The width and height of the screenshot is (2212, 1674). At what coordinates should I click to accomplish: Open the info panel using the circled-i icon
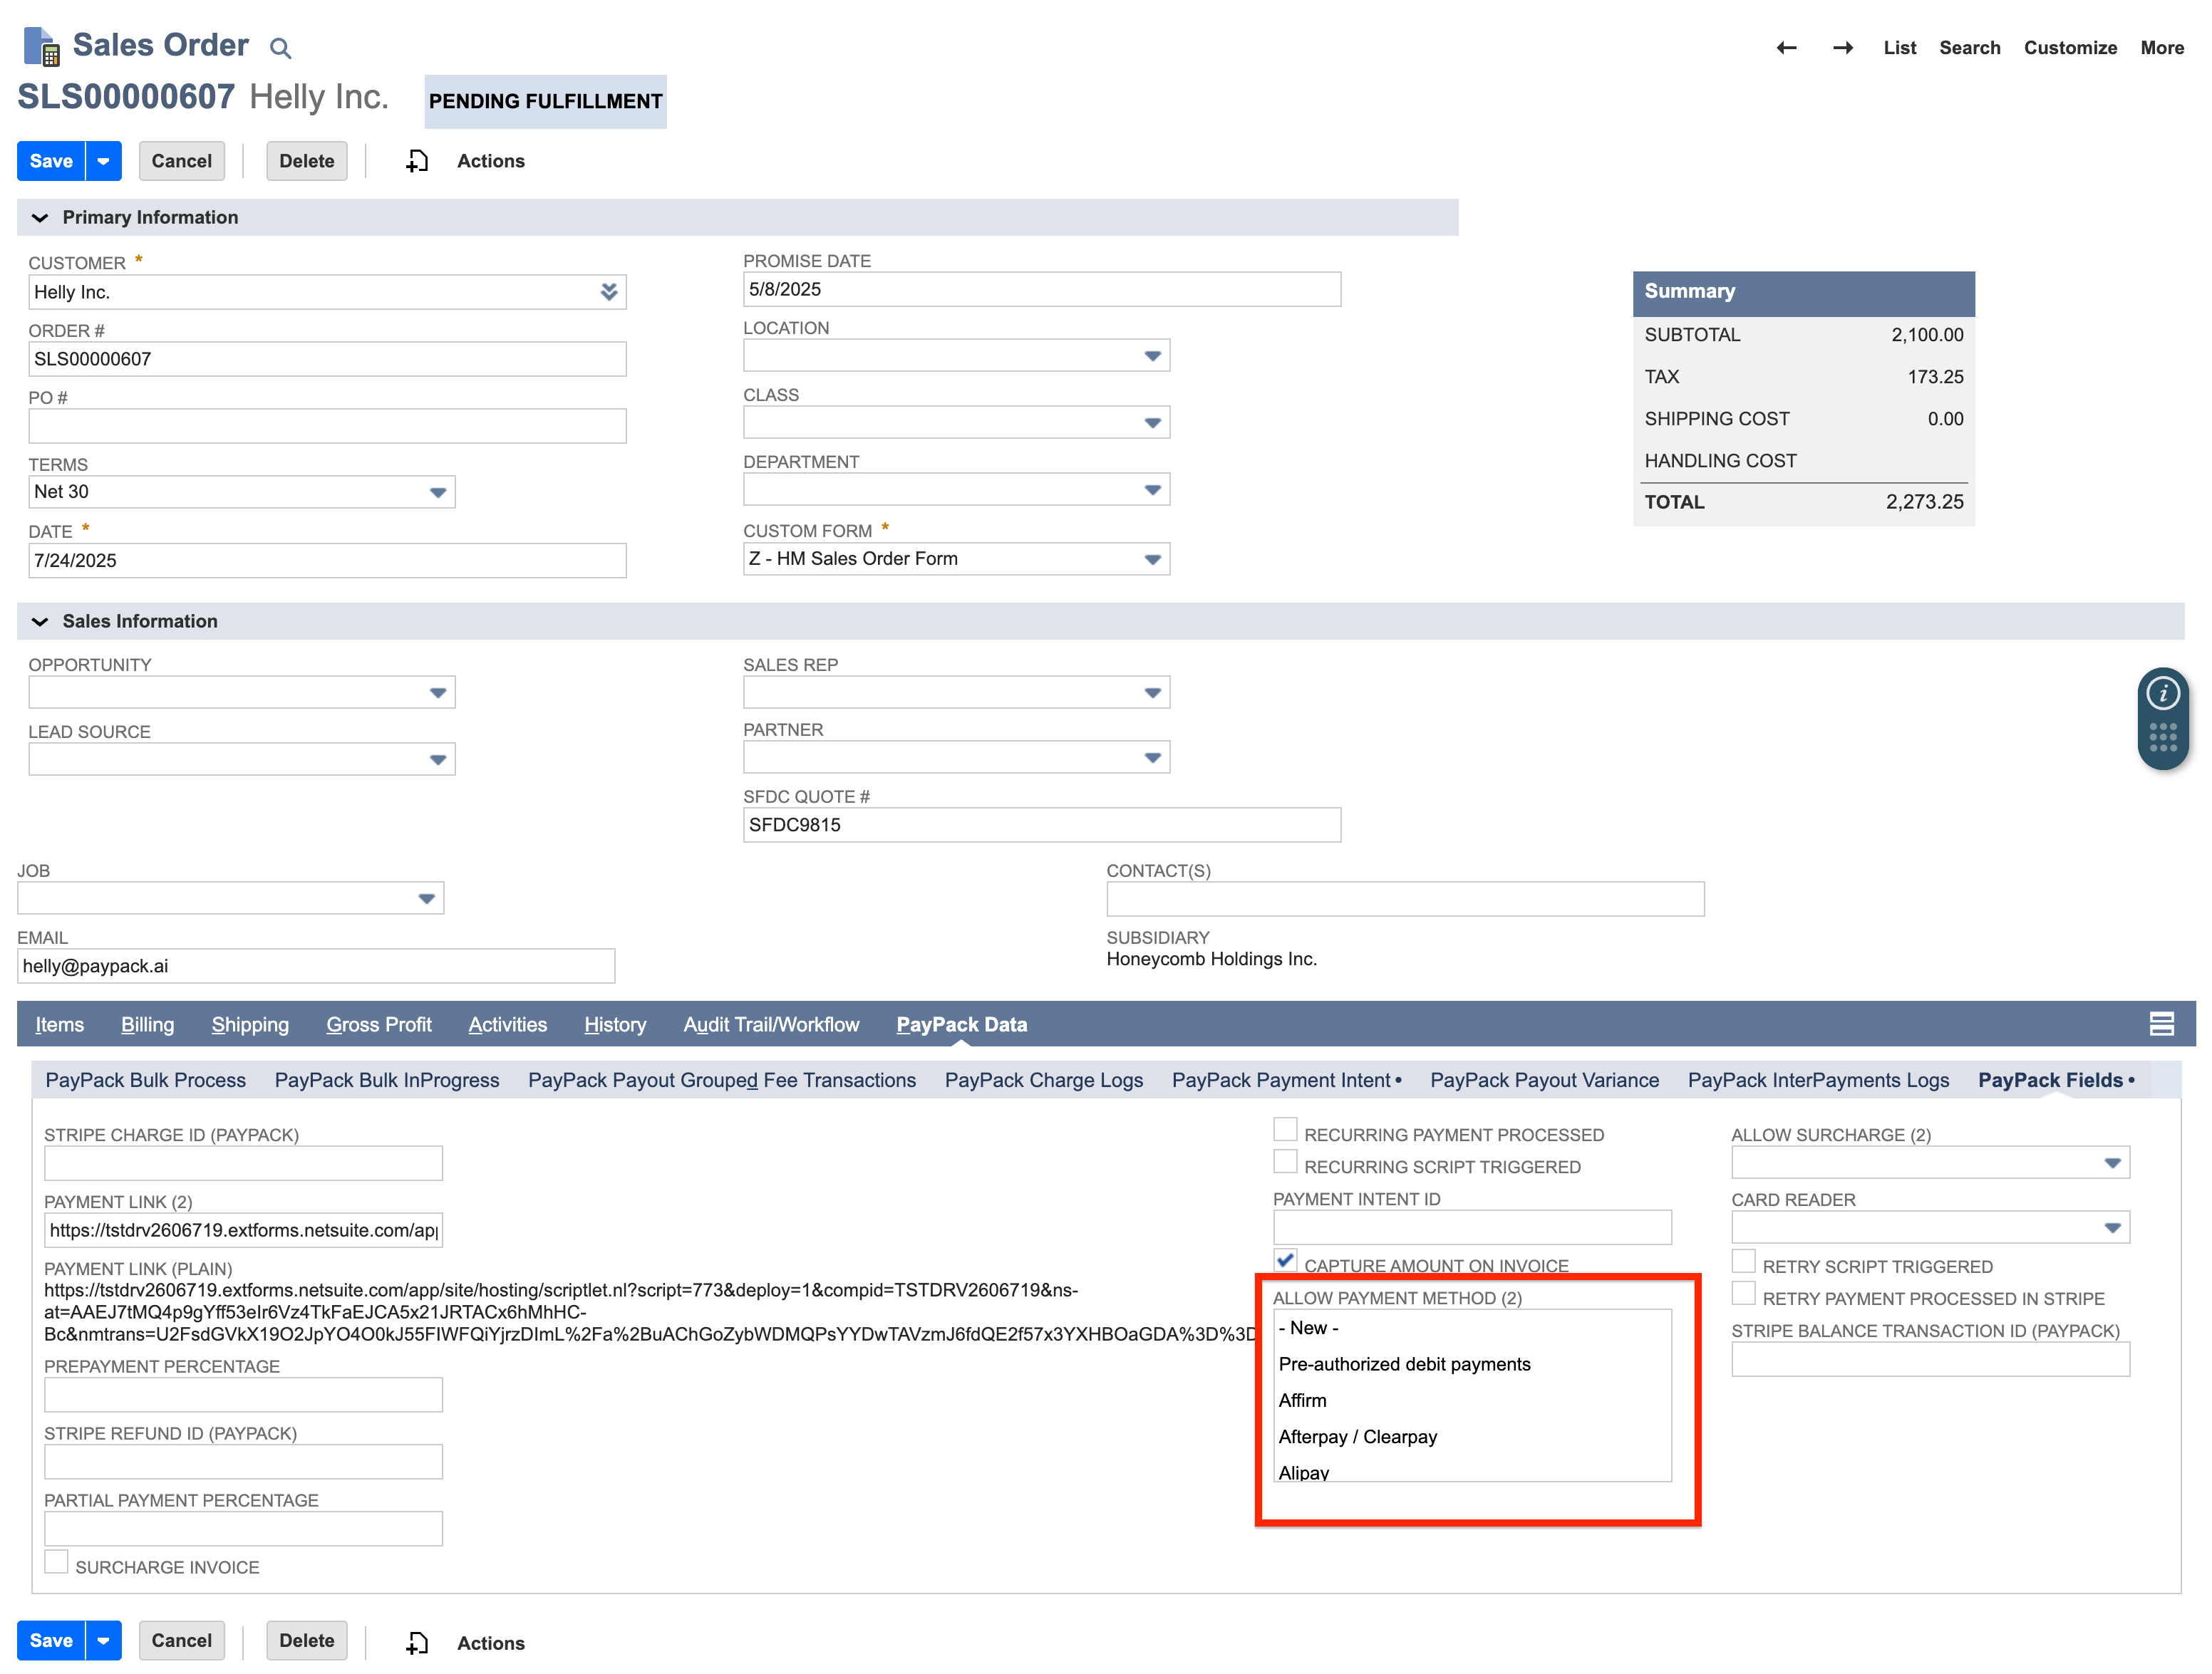tap(2163, 692)
